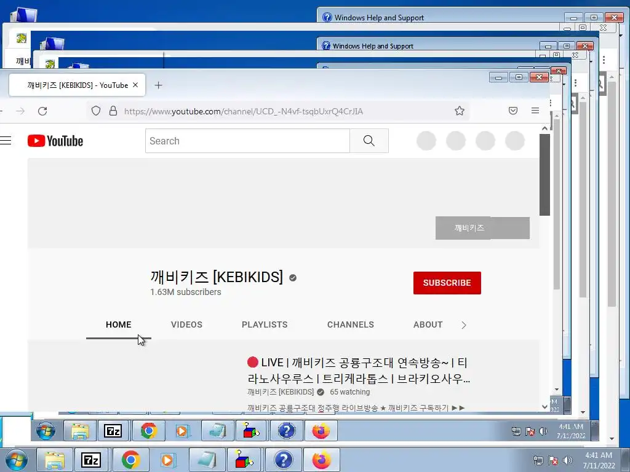The height and width of the screenshot is (472, 630).
Task: Focus the YouTube Search field
Action: pyautogui.click(x=247, y=141)
